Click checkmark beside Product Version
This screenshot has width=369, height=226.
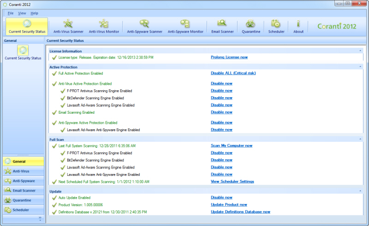(54, 205)
